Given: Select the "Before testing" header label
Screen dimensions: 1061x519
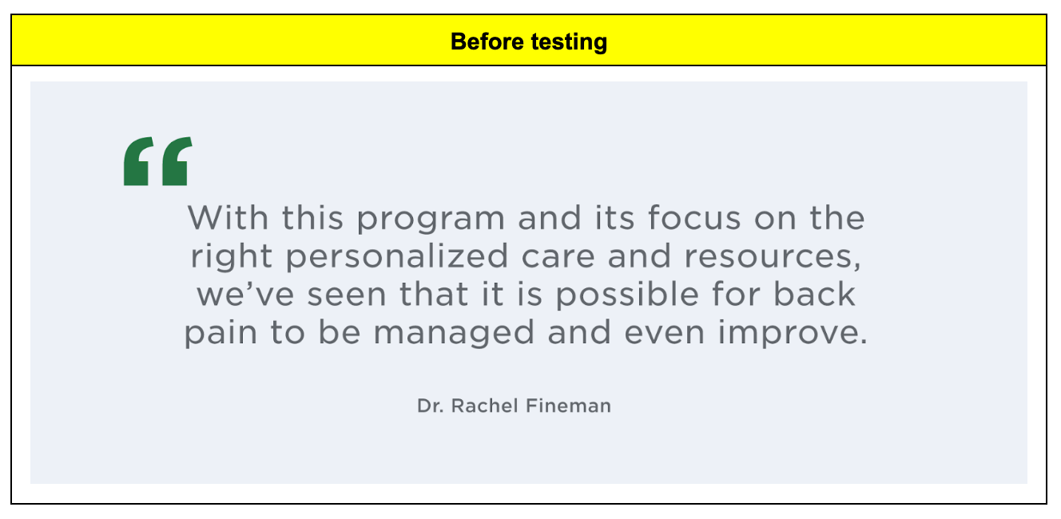Looking at the screenshot, I should [529, 42].
